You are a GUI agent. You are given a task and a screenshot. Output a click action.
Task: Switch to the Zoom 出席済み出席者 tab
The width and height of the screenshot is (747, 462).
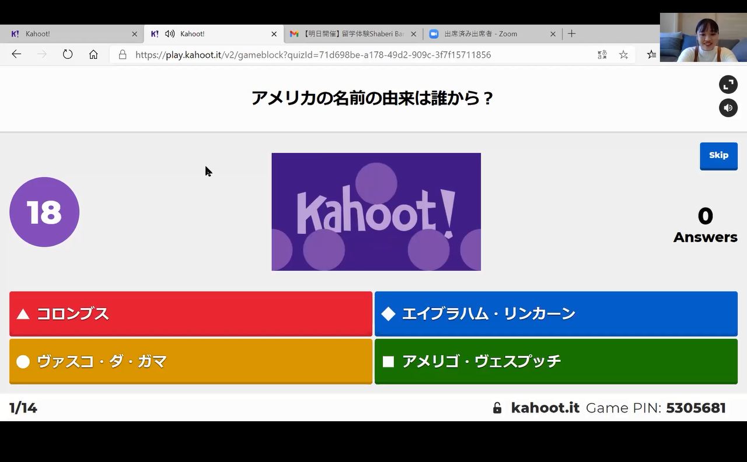[x=493, y=34]
